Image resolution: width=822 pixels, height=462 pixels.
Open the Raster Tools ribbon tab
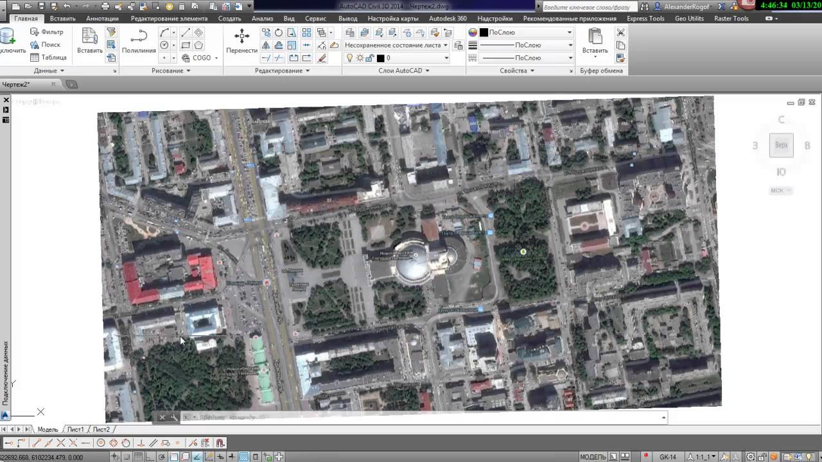[x=731, y=19]
